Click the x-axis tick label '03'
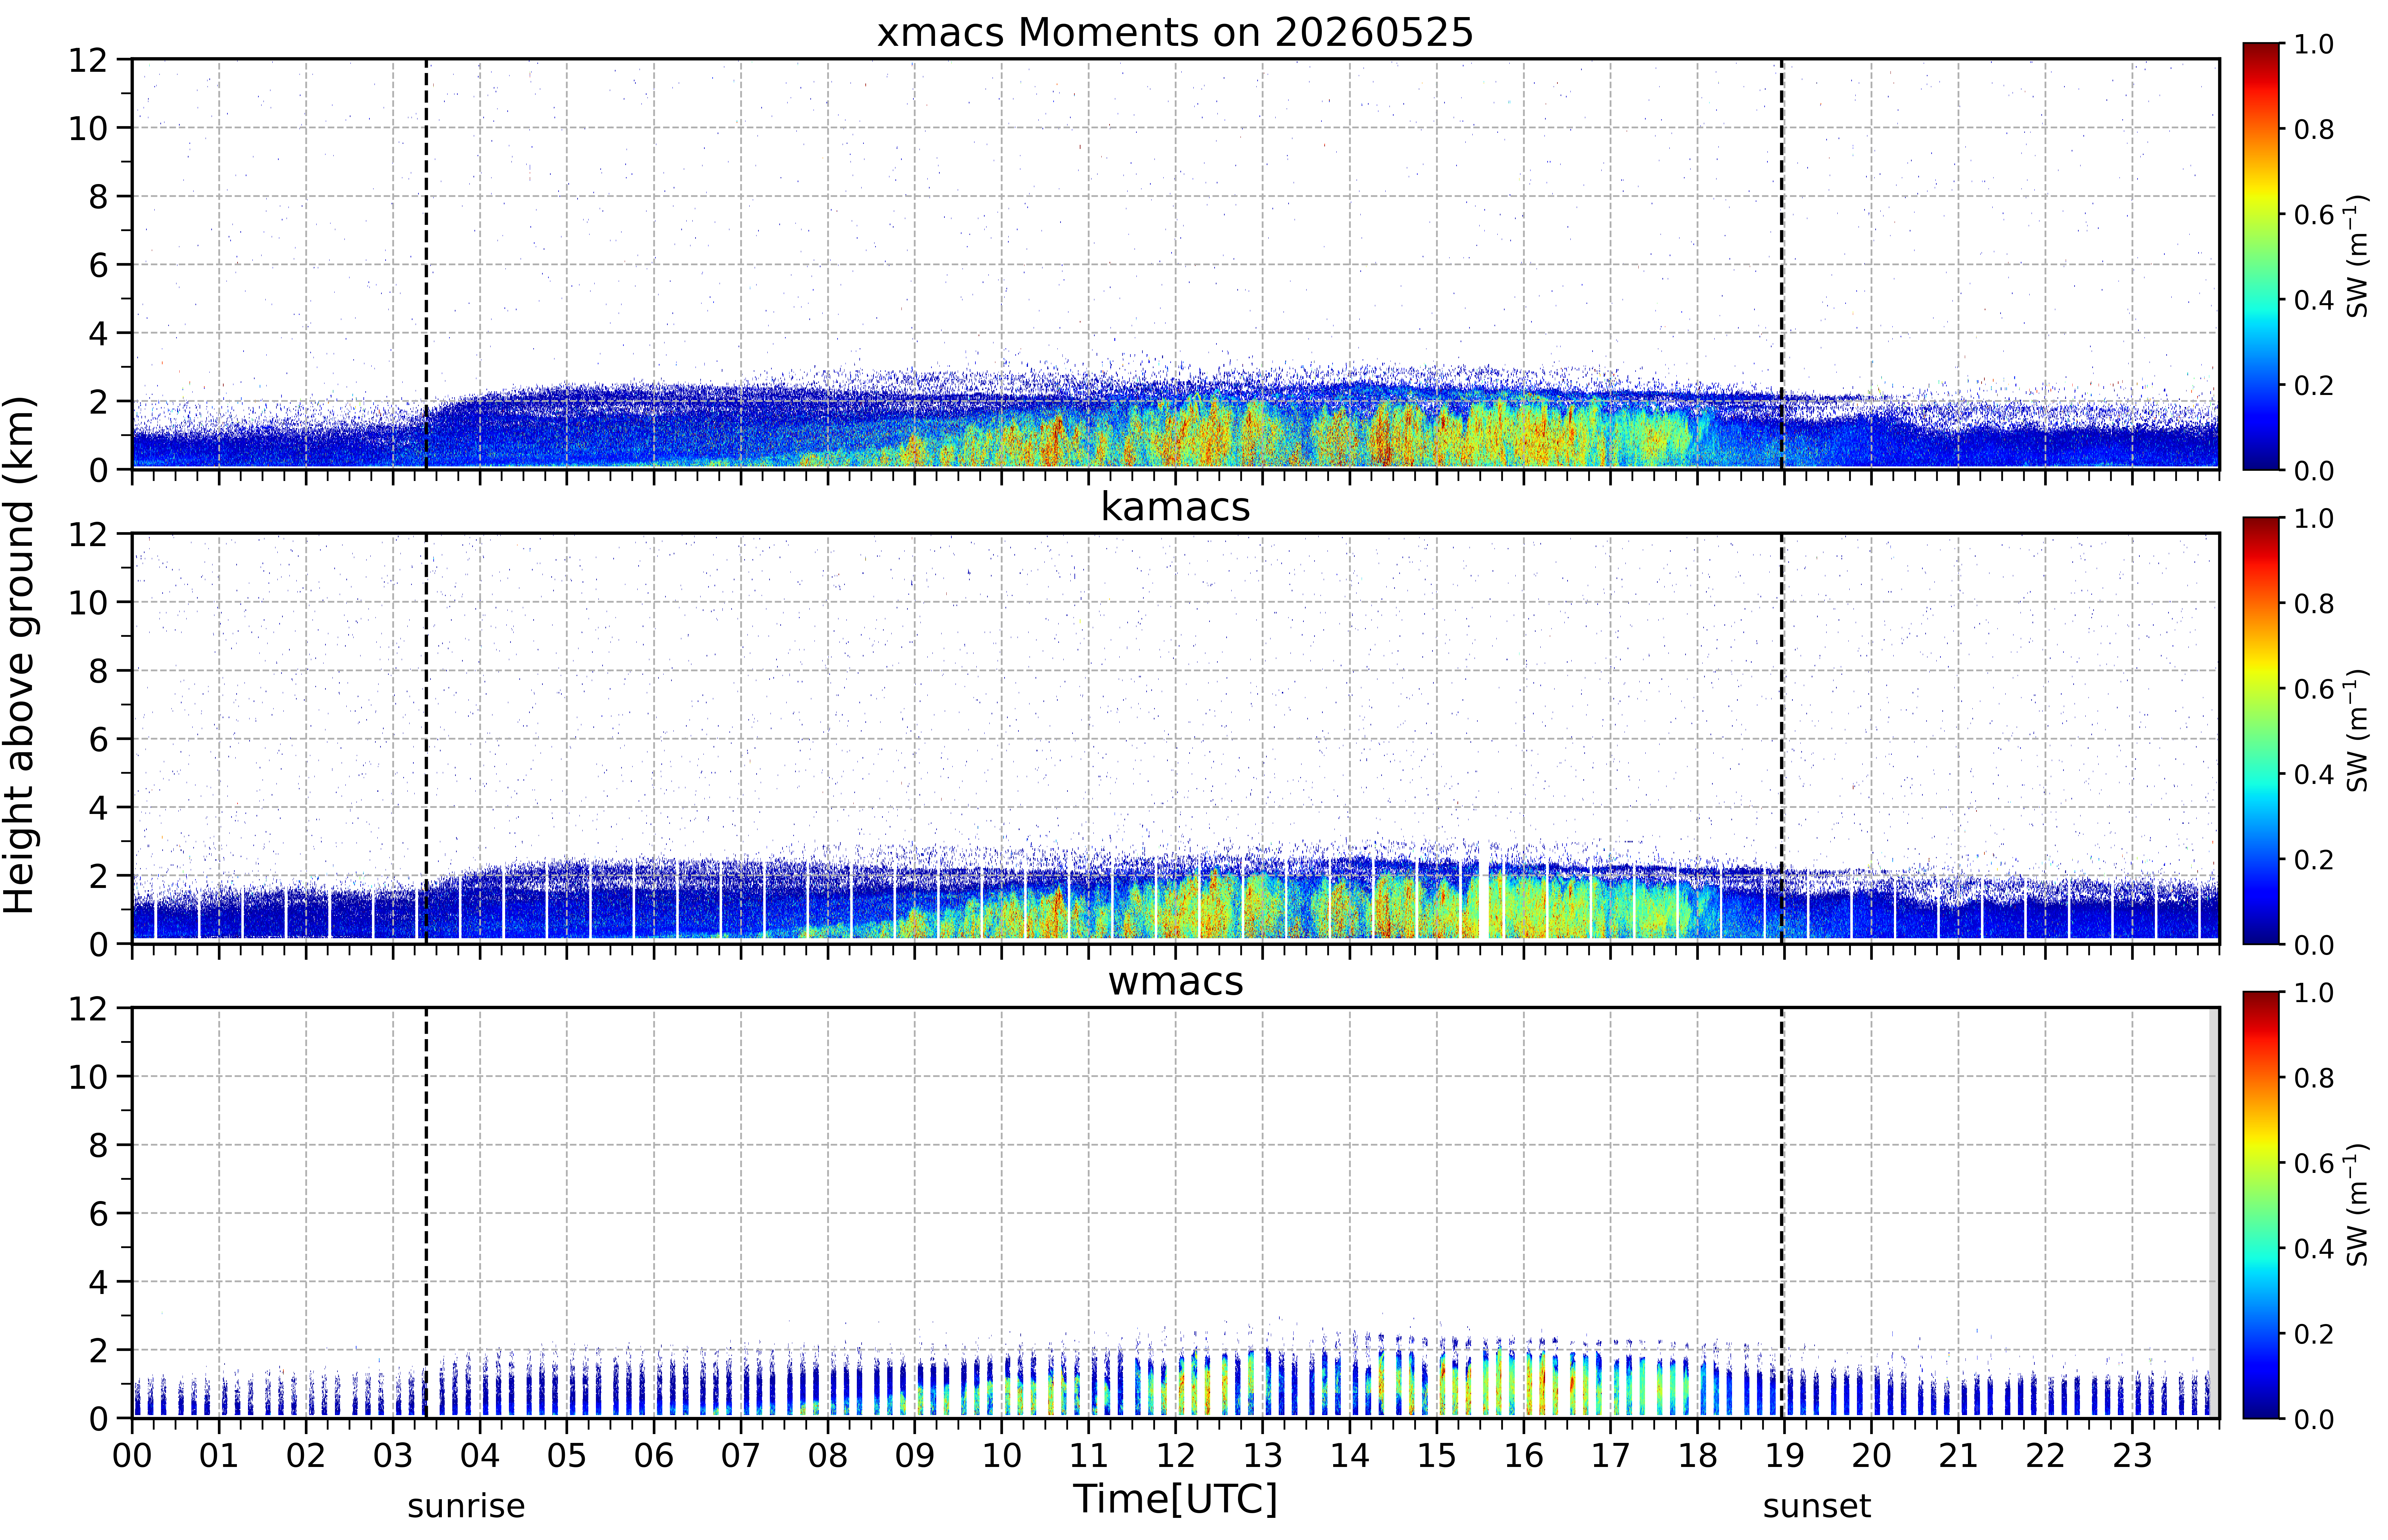 click(x=393, y=1456)
